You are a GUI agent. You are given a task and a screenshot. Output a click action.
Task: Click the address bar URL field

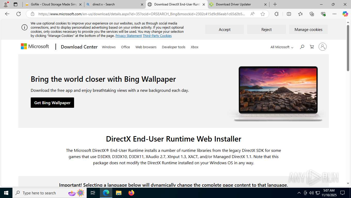coord(142,14)
